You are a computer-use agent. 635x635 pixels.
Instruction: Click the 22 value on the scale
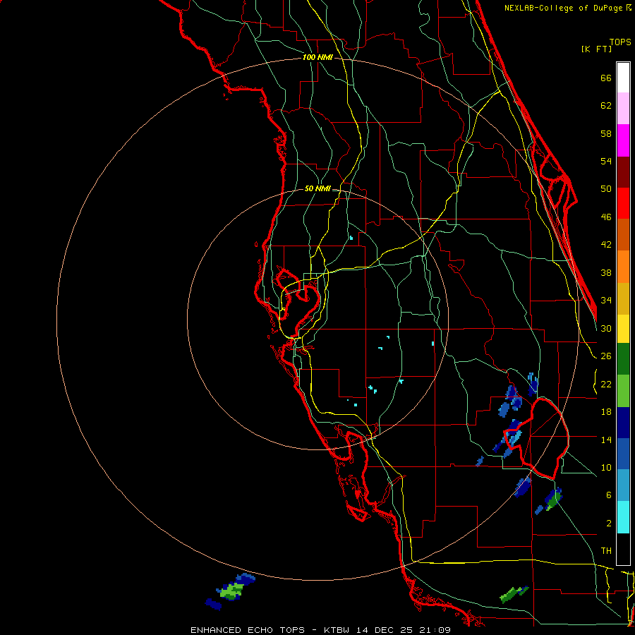[606, 384]
